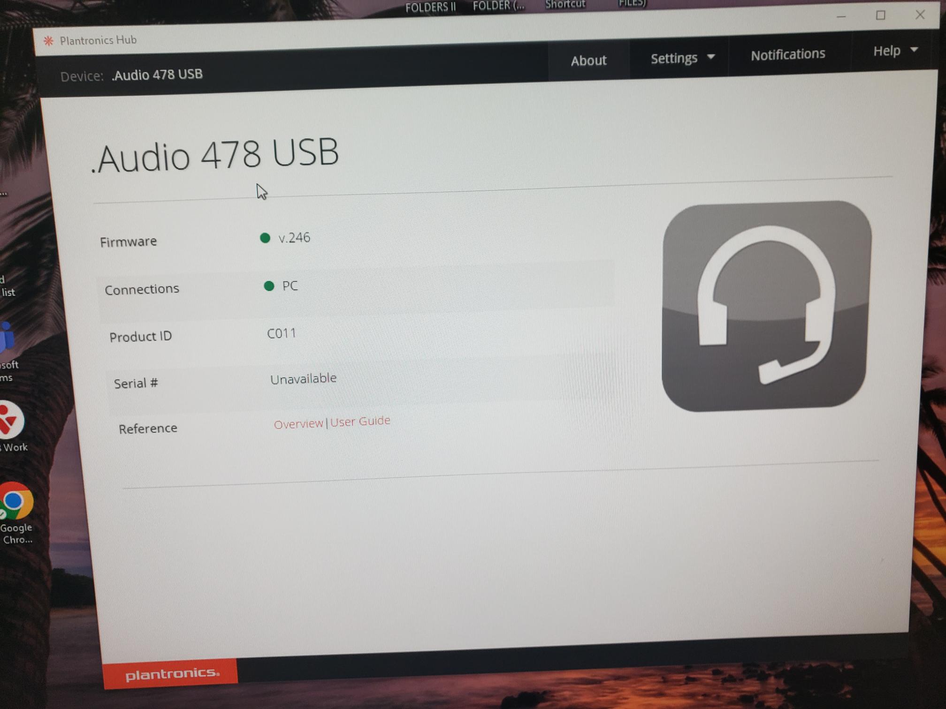Click the Serial # row label
Image resolution: width=946 pixels, height=709 pixels.
tap(136, 384)
